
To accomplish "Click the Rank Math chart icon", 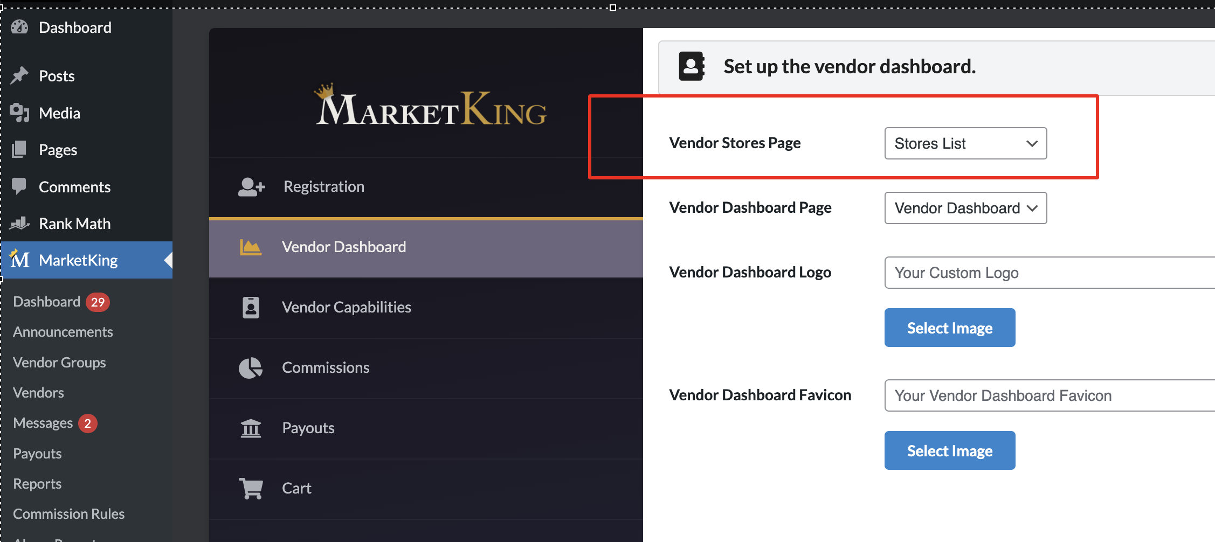I will point(19,223).
